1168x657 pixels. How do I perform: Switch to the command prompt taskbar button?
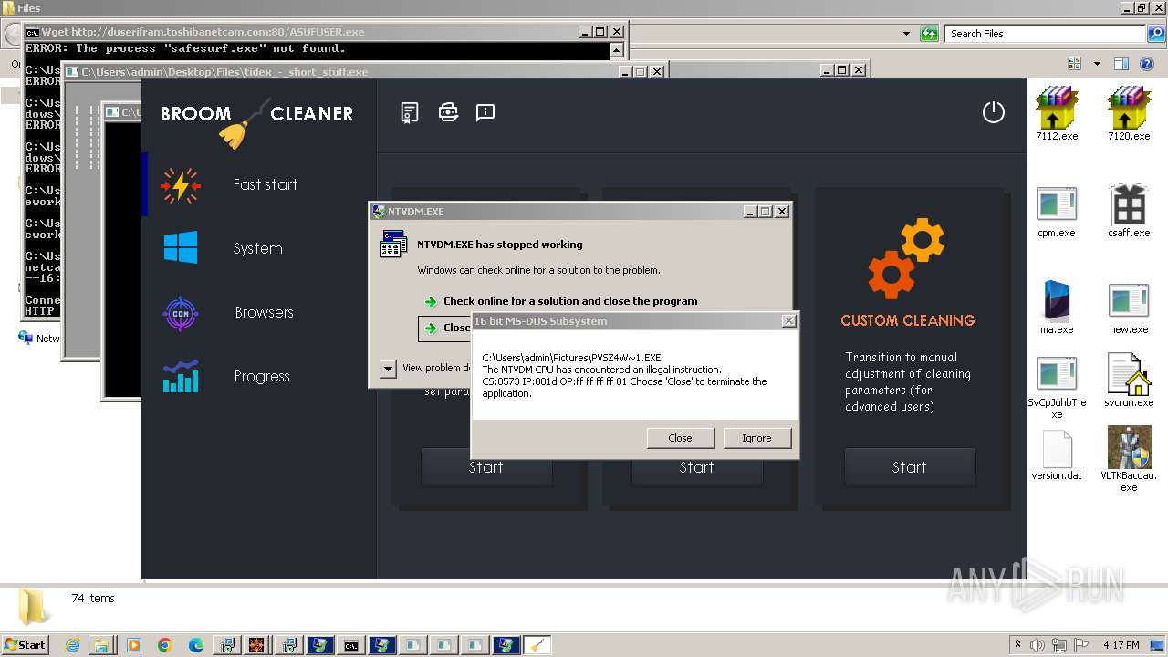(351, 645)
